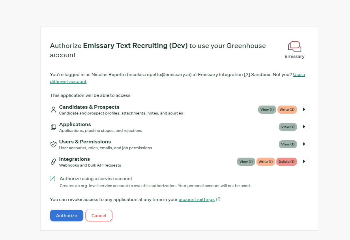Click the Cancel button
The image size is (350, 240).
pyautogui.click(x=99, y=215)
